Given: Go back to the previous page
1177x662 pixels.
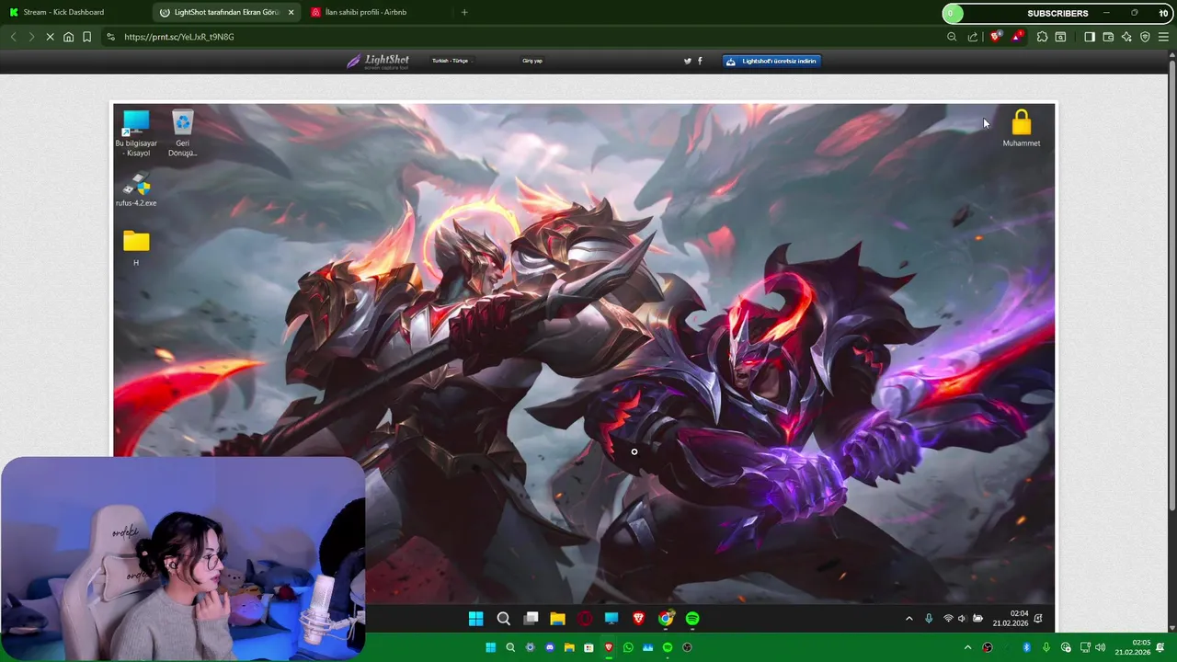Looking at the screenshot, I should click(x=13, y=37).
